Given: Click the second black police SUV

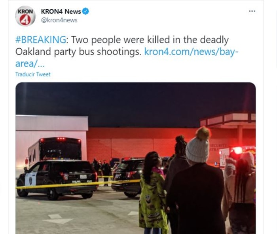Looking at the screenshot, I should [127, 177].
